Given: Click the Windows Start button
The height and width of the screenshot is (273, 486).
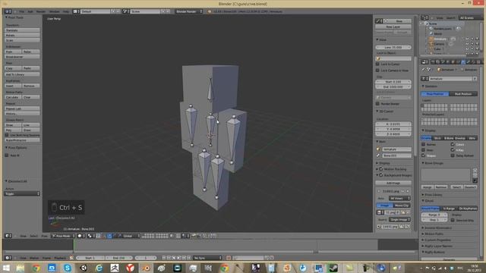Looking at the screenshot, I should pyautogui.click(x=6, y=268).
